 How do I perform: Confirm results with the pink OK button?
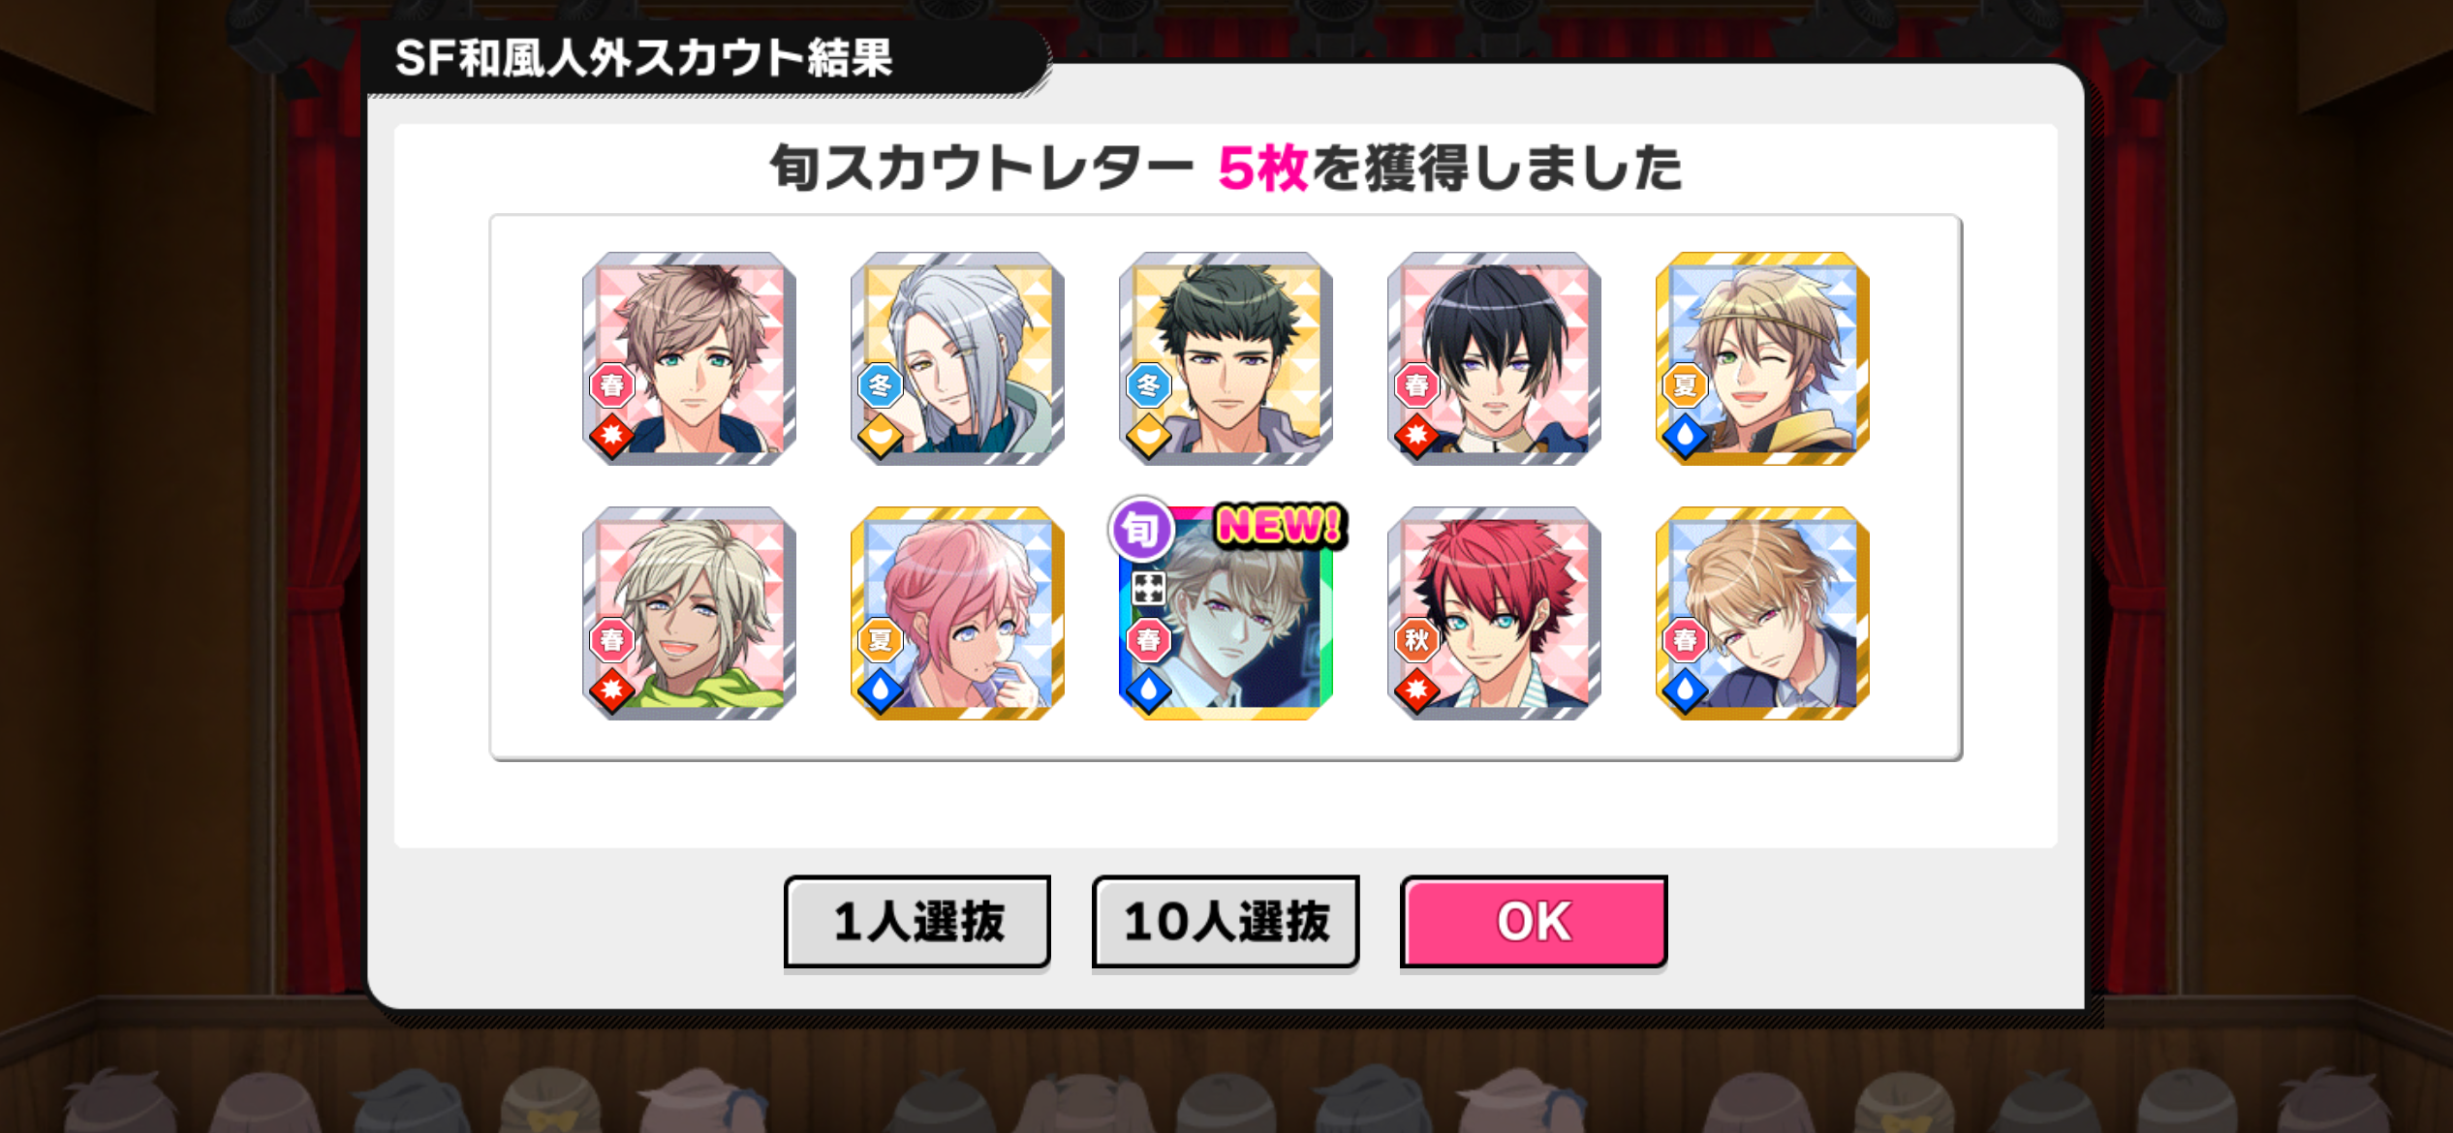(1534, 921)
